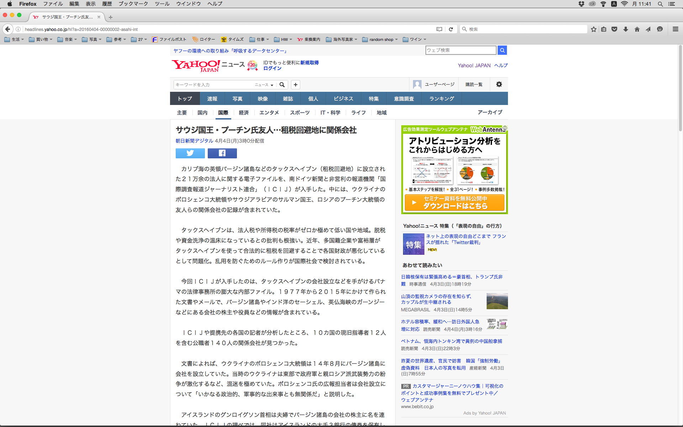Click the blue web search magnifier button

502,50
